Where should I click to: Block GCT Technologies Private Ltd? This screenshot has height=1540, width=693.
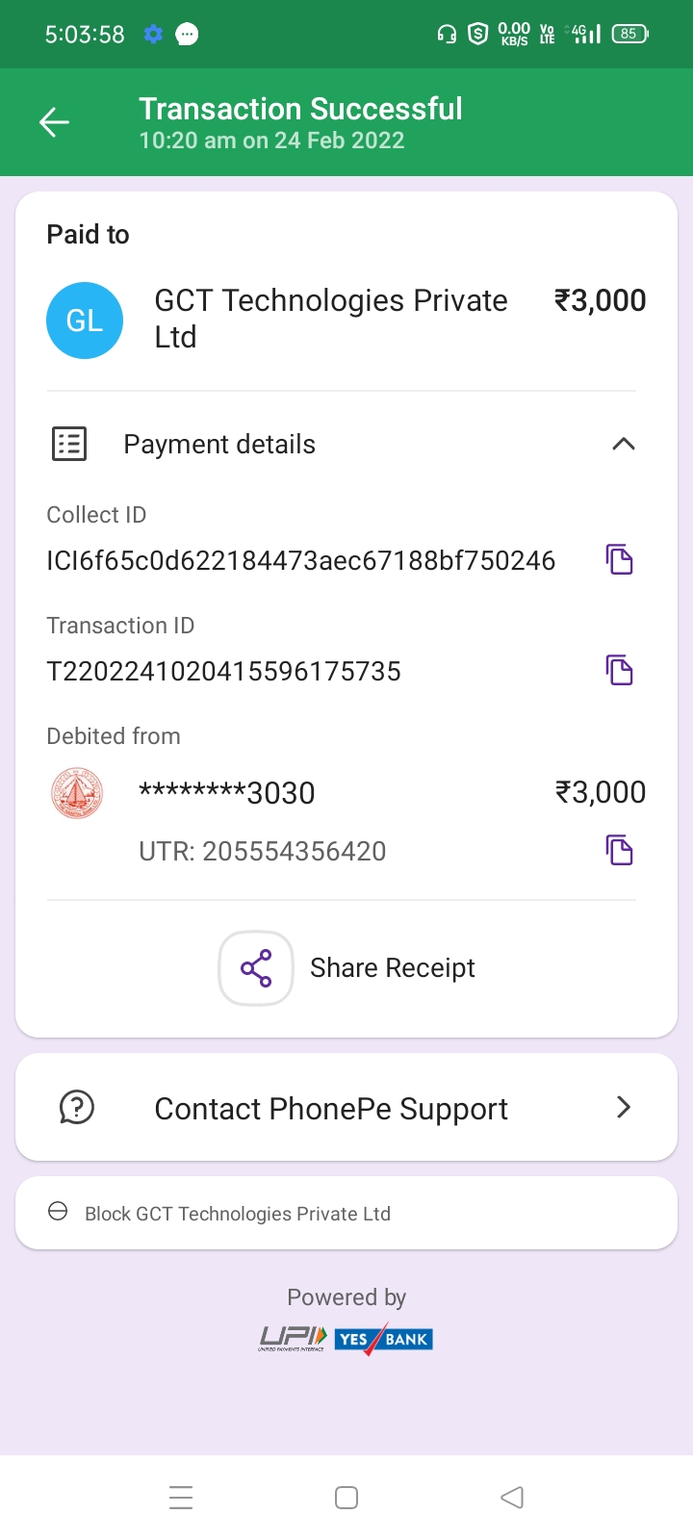pyautogui.click(x=238, y=1214)
